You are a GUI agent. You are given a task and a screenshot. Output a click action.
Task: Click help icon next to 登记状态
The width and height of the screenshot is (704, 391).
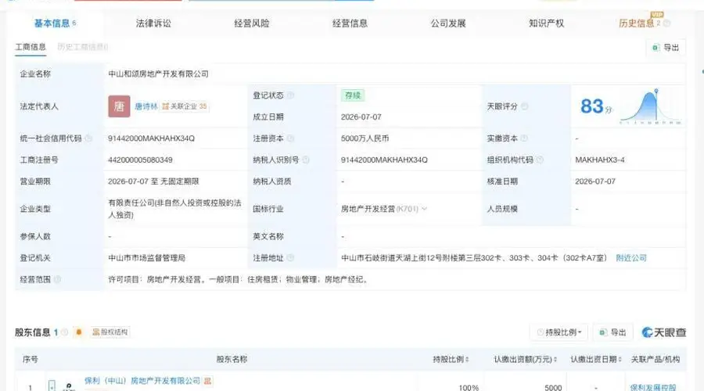pyautogui.click(x=290, y=95)
